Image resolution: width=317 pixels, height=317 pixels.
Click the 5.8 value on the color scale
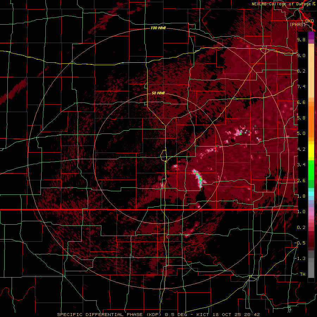pos(301,118)
